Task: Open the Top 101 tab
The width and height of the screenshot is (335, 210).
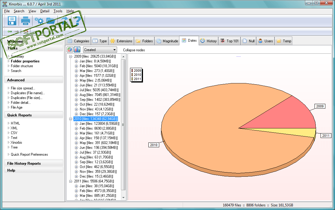Action: pos(229,41)
